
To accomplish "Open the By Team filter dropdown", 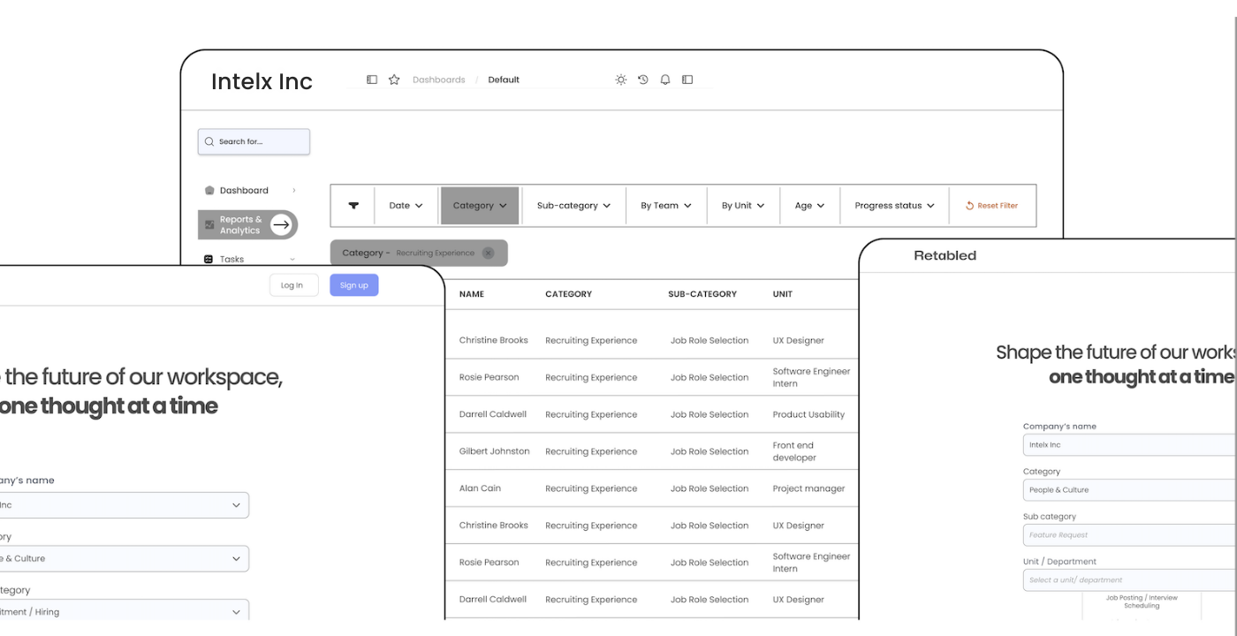I will click(666, 206).
